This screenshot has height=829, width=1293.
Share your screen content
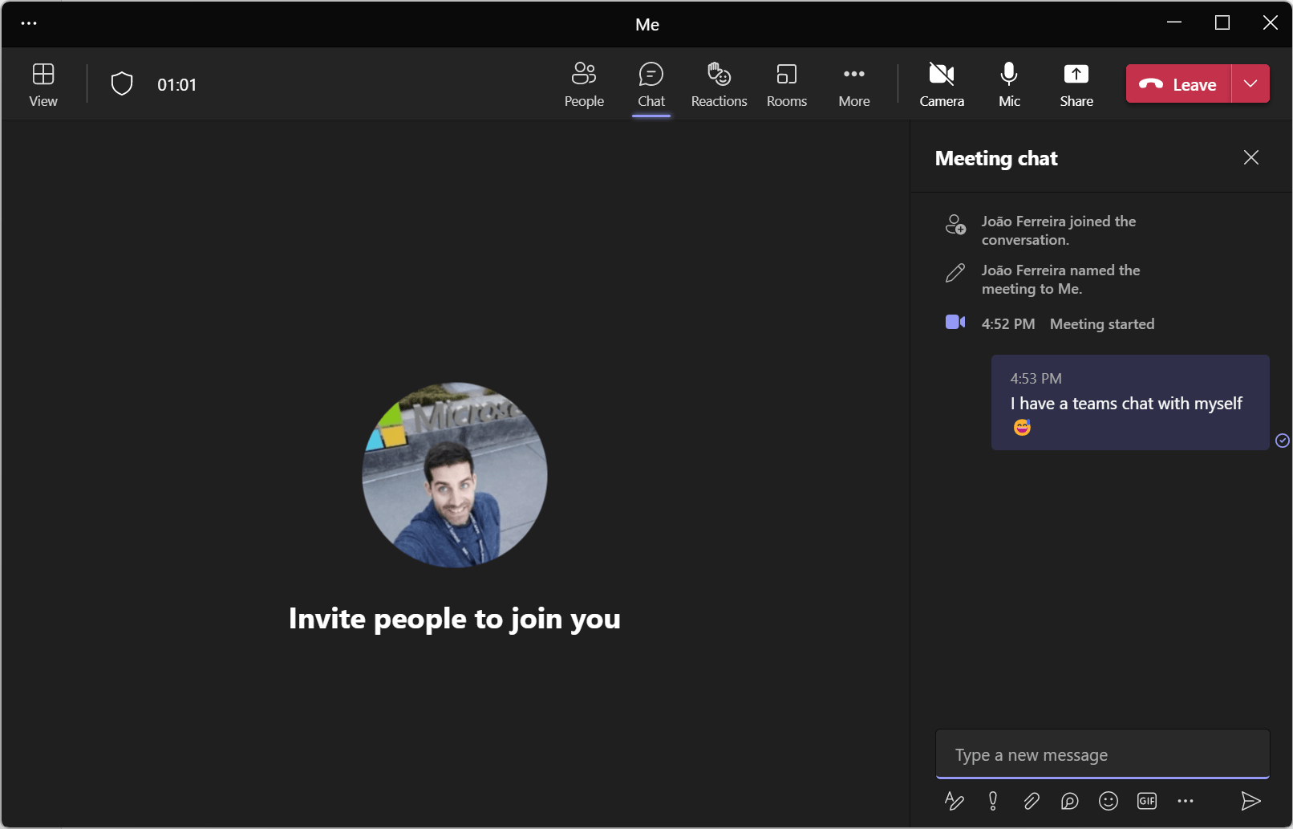click(1076, 84)
